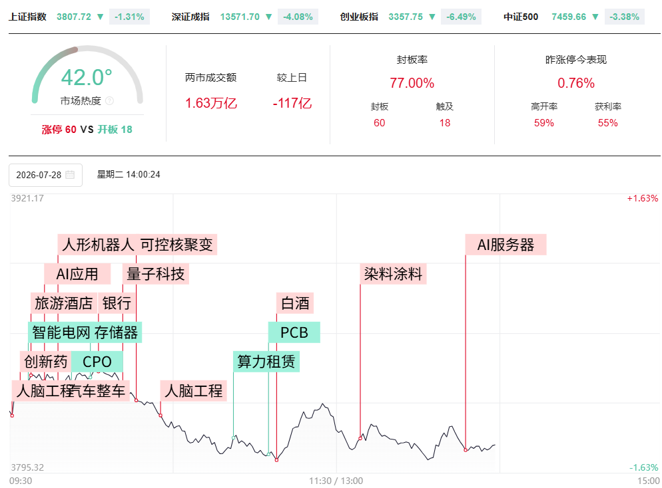Click the 开板 18 count link

115,130
